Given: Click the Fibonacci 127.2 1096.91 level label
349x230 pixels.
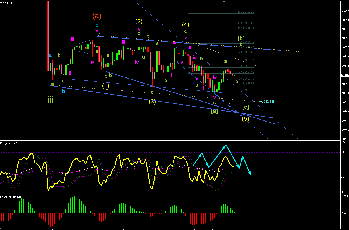Looking at the screenshot, I should (x=246, y=29).
